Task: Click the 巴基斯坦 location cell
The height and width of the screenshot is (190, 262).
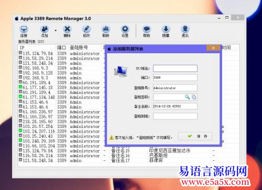Action: (158, 156)
